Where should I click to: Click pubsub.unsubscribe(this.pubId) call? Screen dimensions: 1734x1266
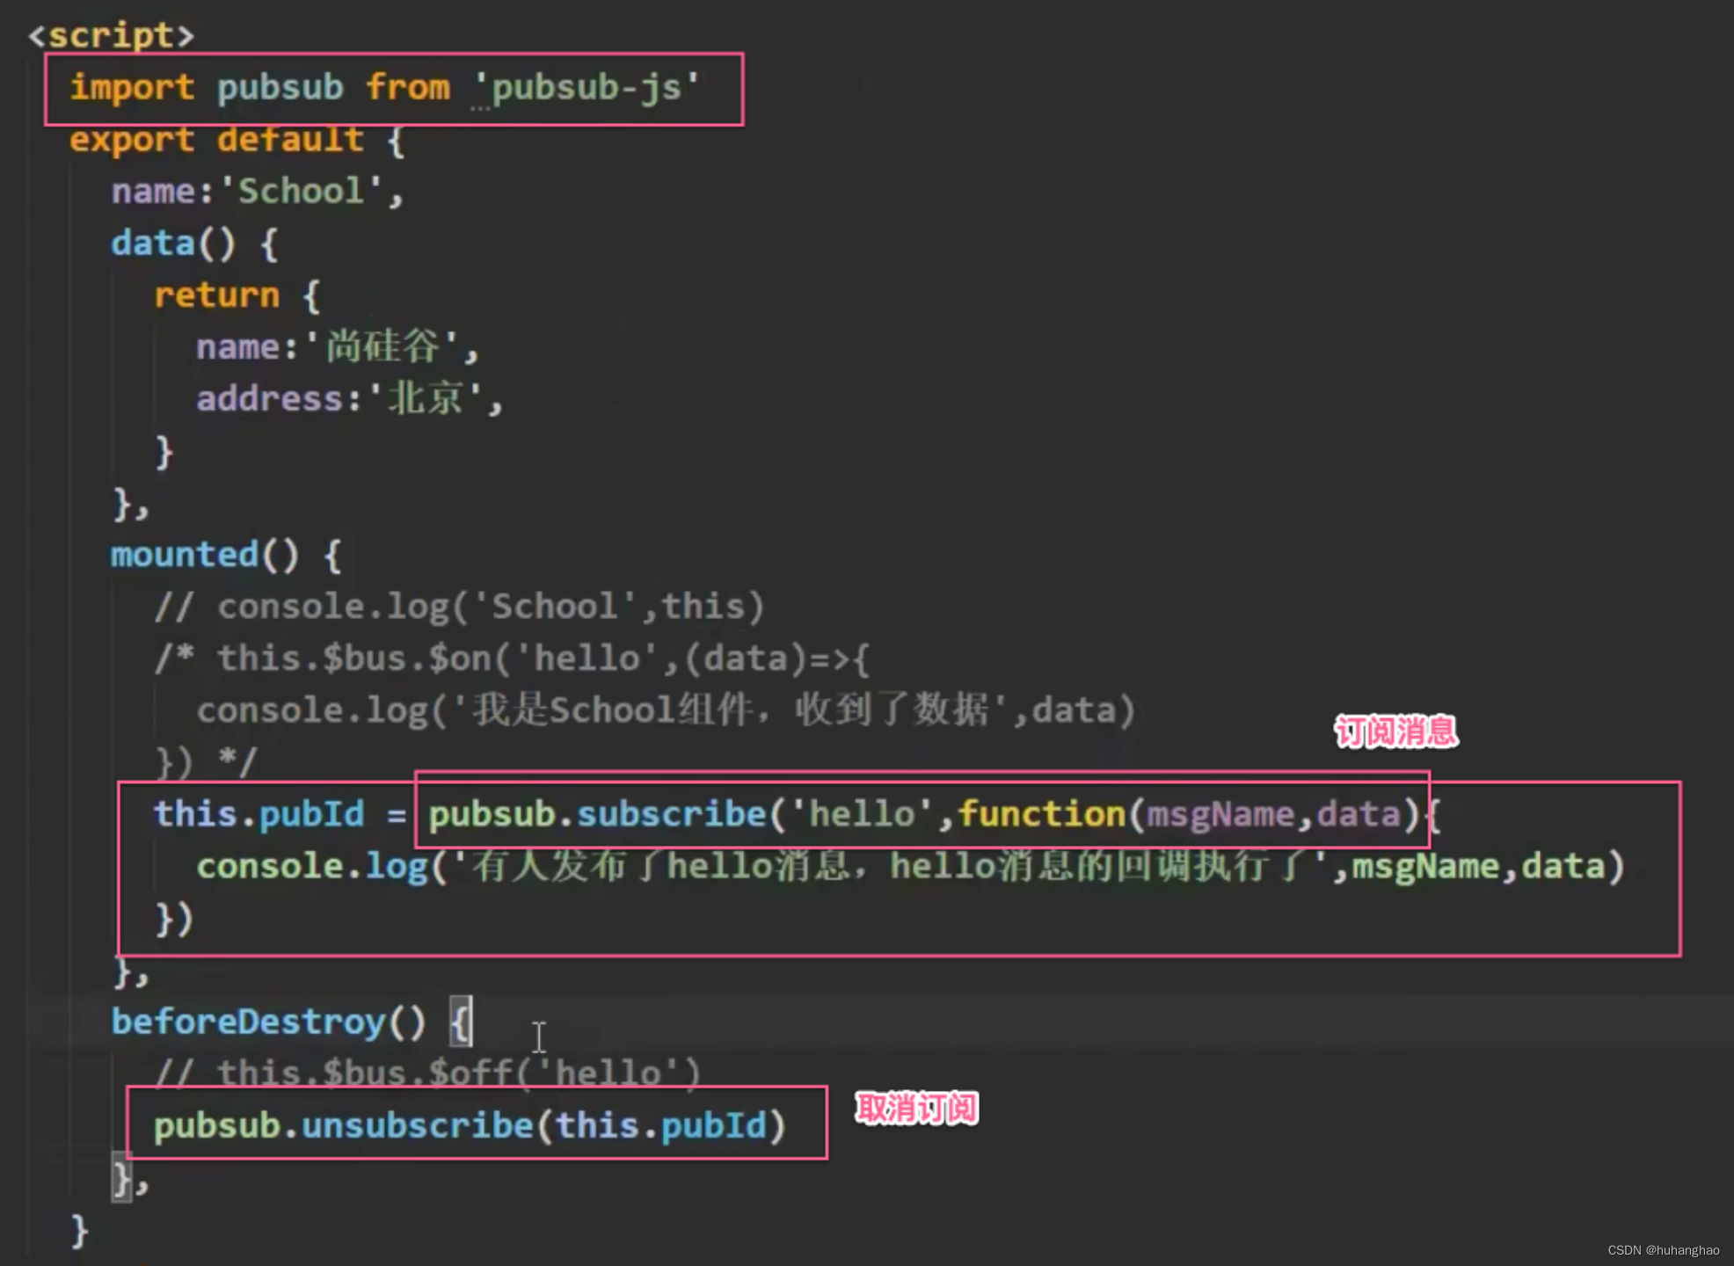tap(470, 1126)
